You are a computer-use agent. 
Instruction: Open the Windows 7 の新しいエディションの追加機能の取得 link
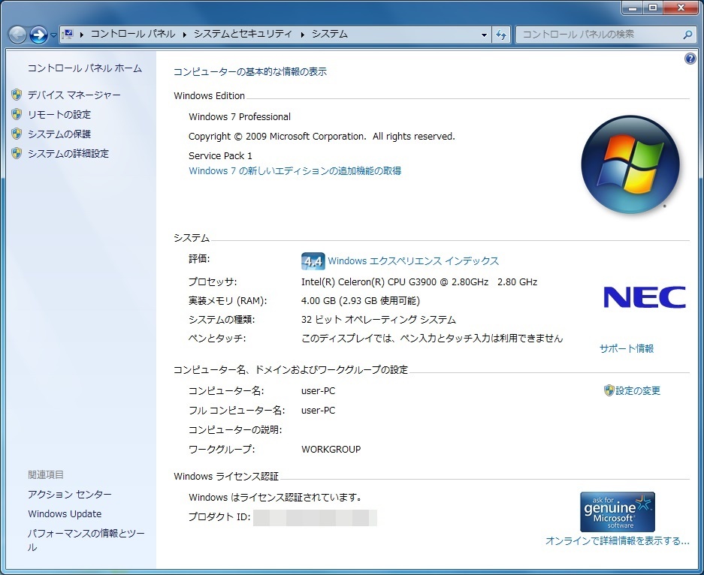point(295,171)
